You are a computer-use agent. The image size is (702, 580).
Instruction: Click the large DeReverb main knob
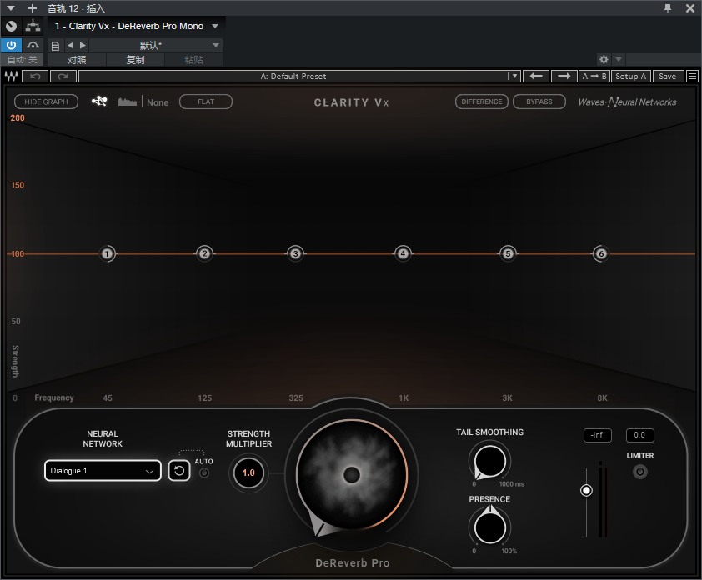point(352,475)
